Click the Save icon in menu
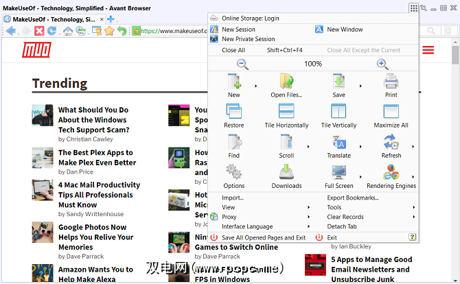Screen dimensions: 460x284 click(x=339, y=82)
